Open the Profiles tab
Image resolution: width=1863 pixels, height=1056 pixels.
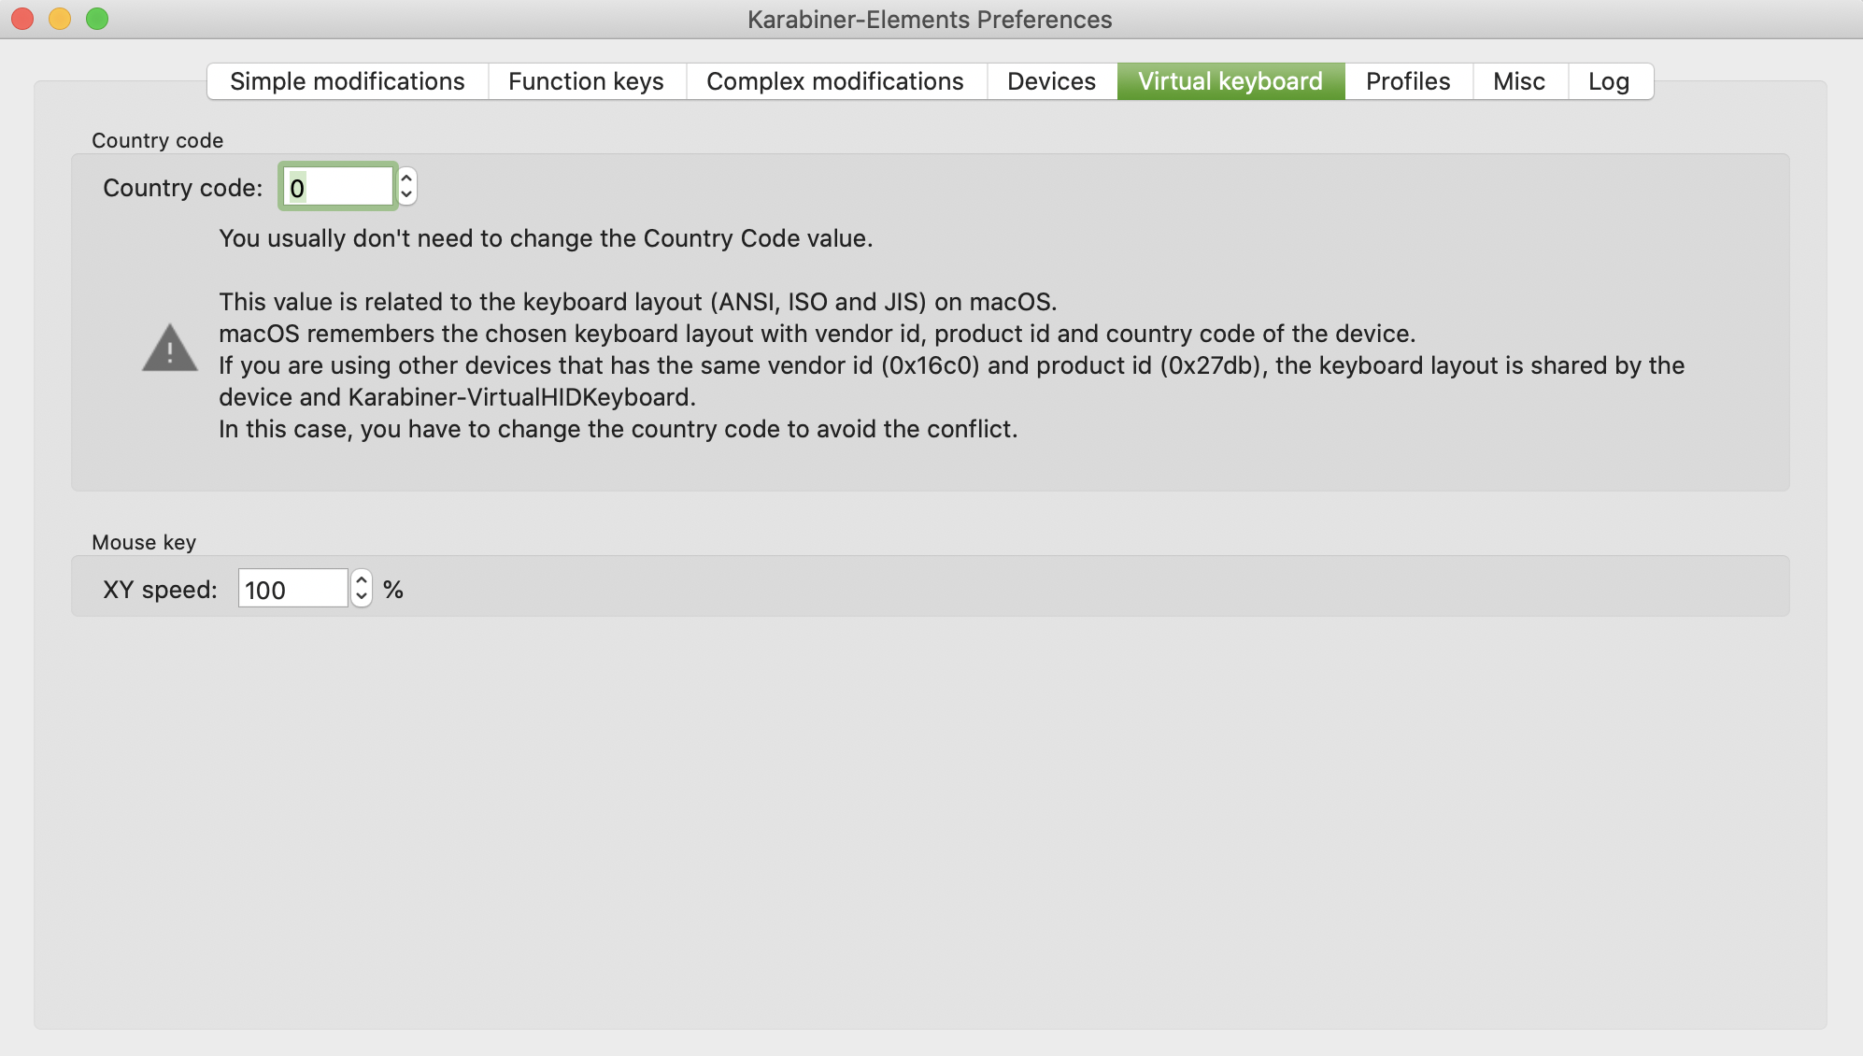tap(1406, 81)
